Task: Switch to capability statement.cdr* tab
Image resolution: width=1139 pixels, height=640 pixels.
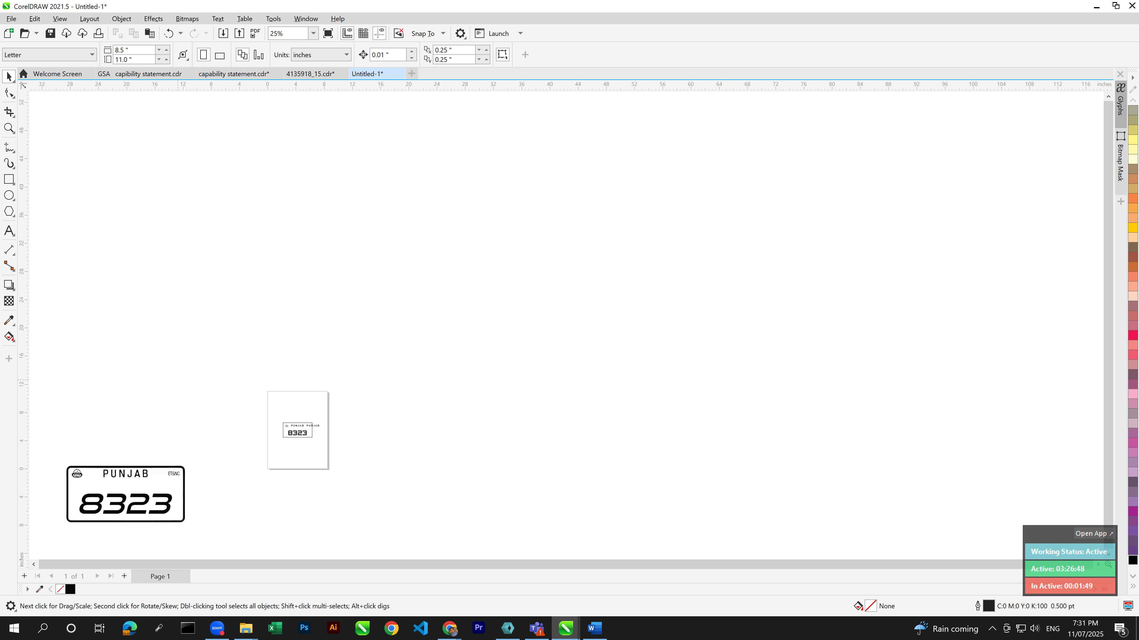Action: coord(234,74)
